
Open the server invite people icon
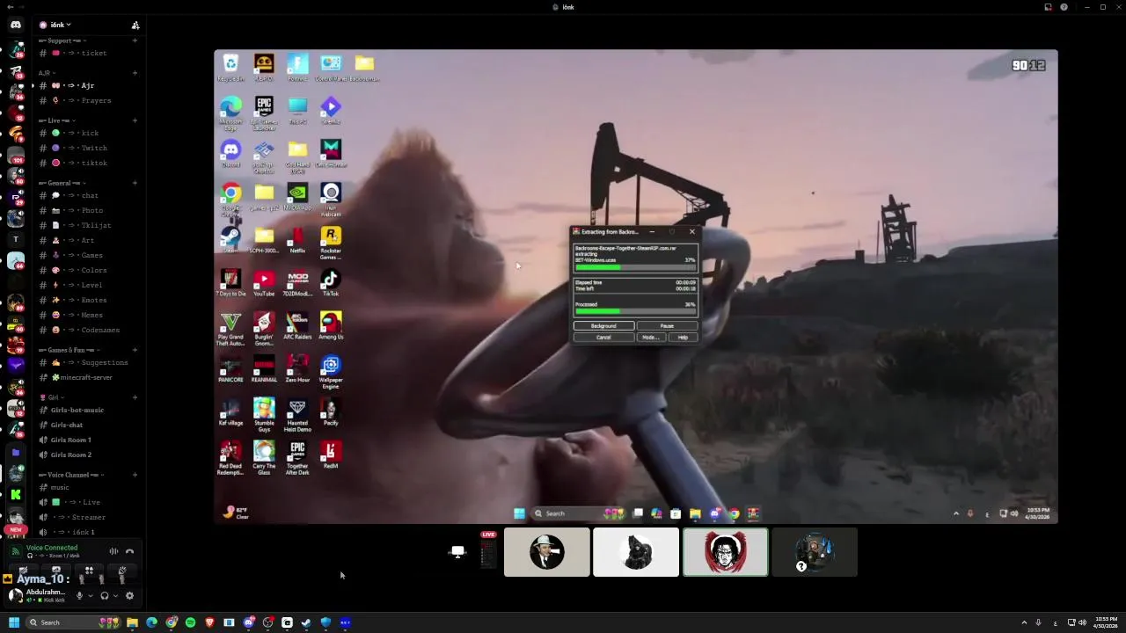click(135, 25)
